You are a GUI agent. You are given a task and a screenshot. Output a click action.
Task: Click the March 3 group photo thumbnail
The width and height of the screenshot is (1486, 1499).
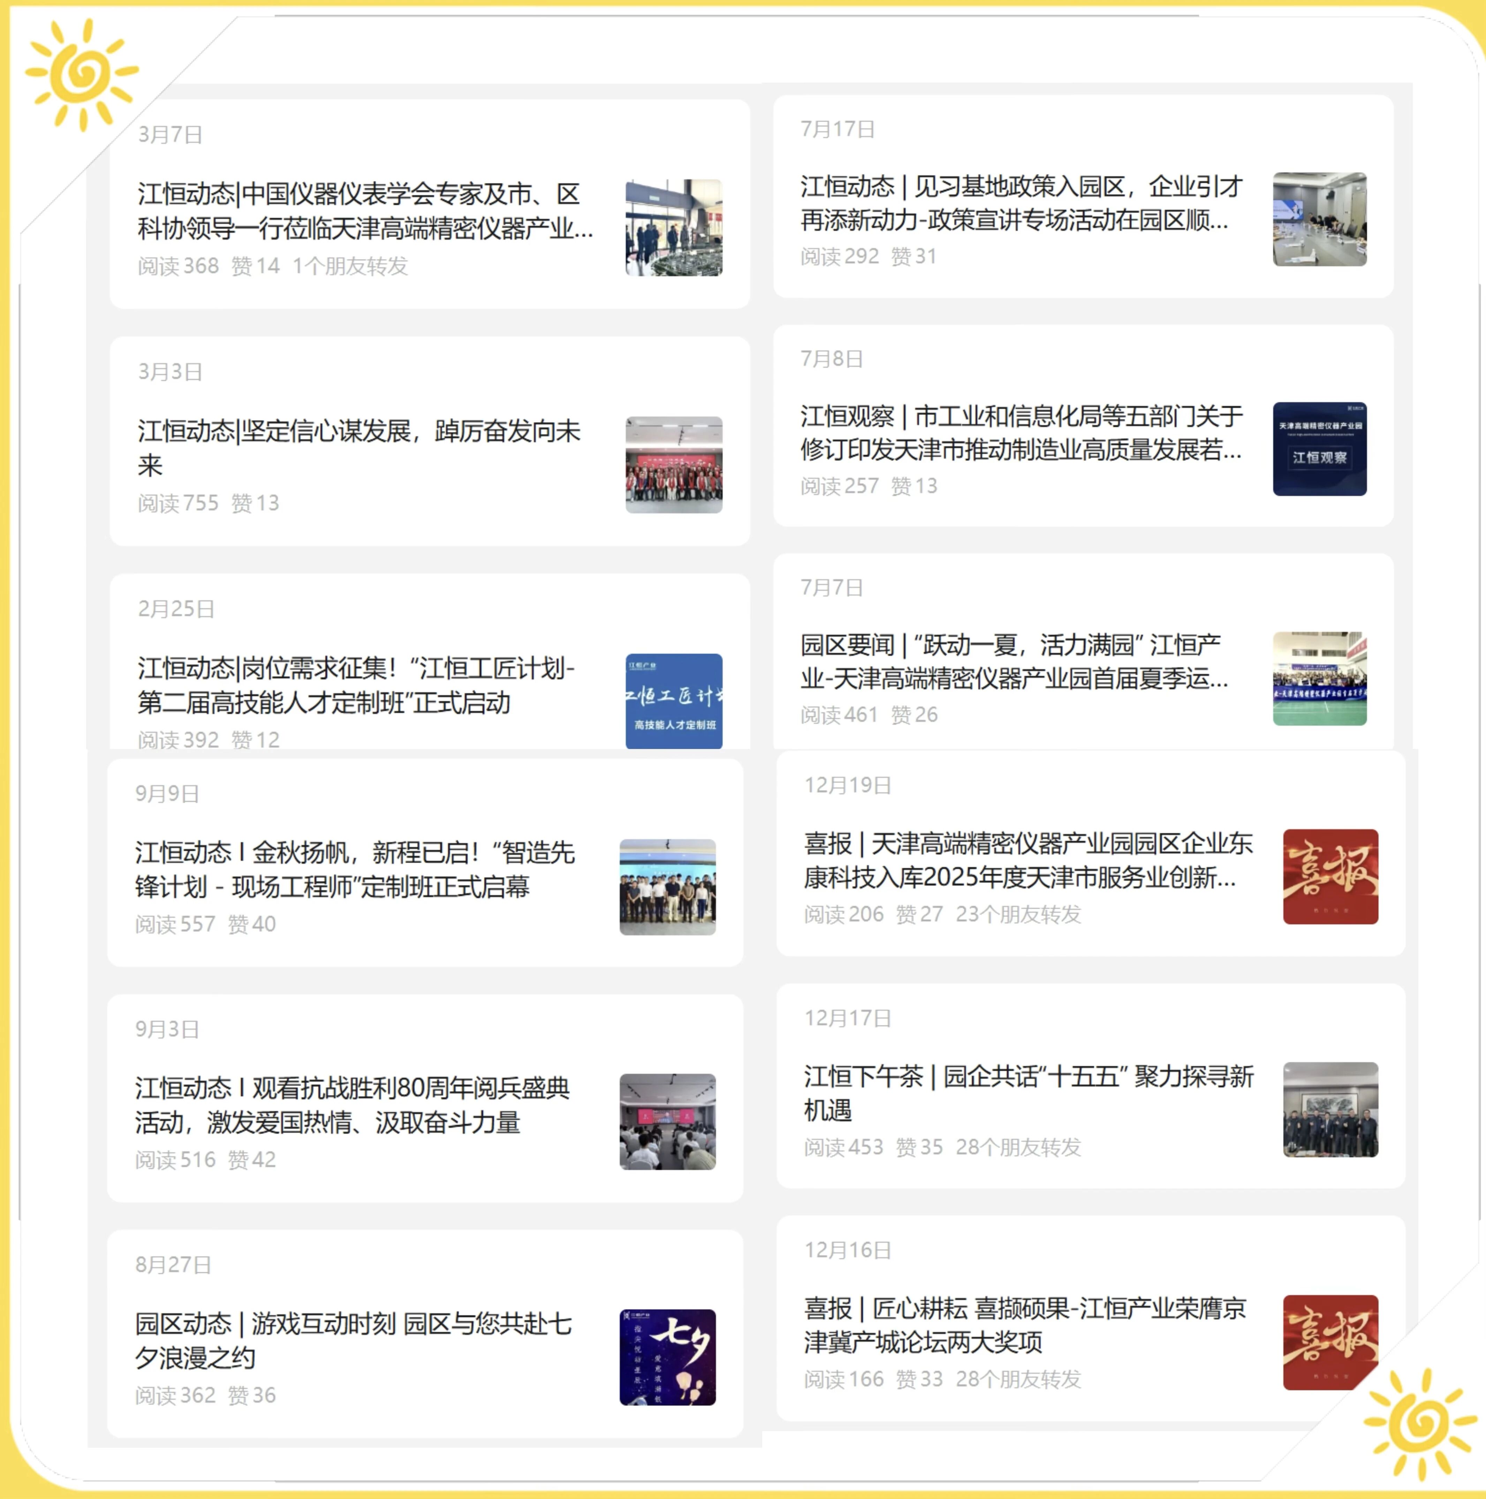point(674,464)
